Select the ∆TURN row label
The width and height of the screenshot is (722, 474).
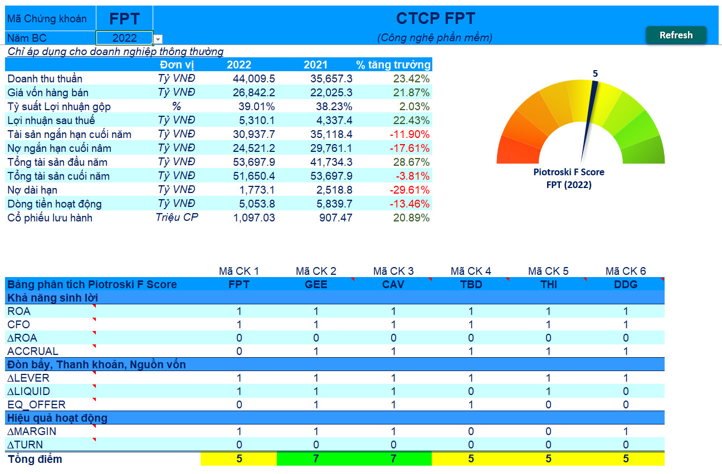(x=25, y=445)
